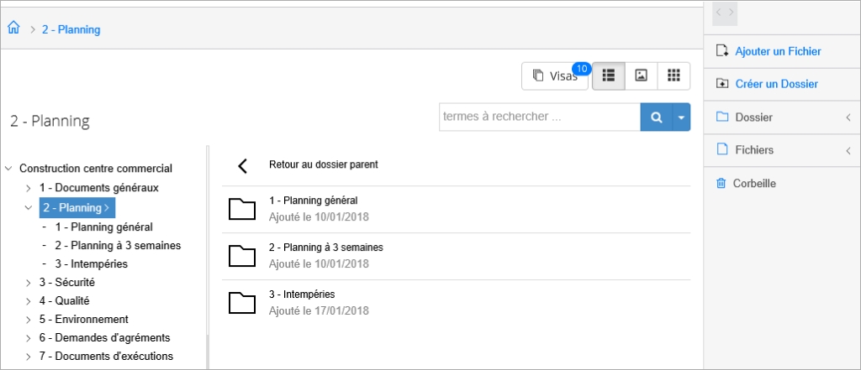
Task: Expand the Fichiers sidebar section
Action: (x=782, y=149)
